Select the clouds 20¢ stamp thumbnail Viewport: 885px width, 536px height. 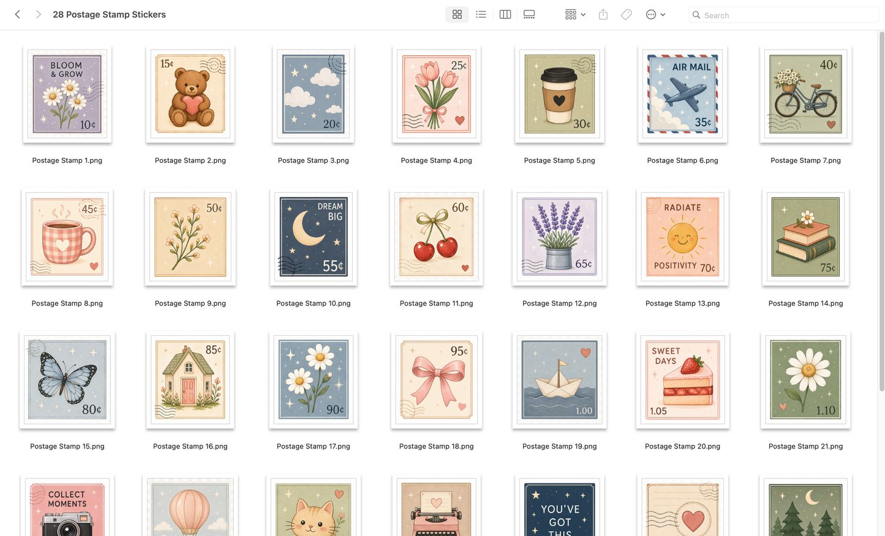314,94
